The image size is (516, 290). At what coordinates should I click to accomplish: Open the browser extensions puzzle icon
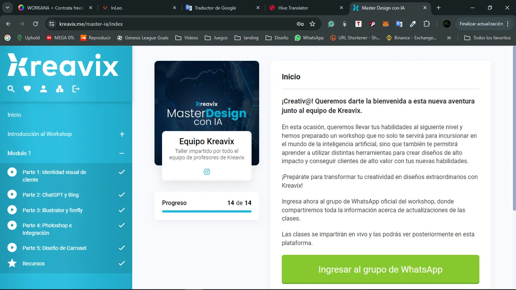click(x=427, y=24)
